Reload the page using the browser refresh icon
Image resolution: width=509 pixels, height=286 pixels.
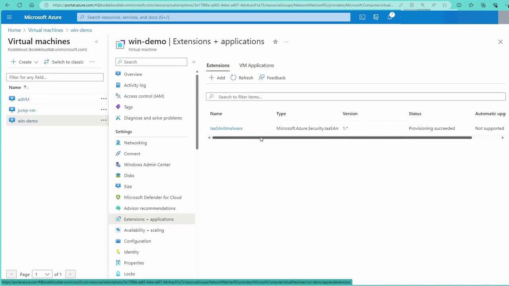(x=19, y=5)
